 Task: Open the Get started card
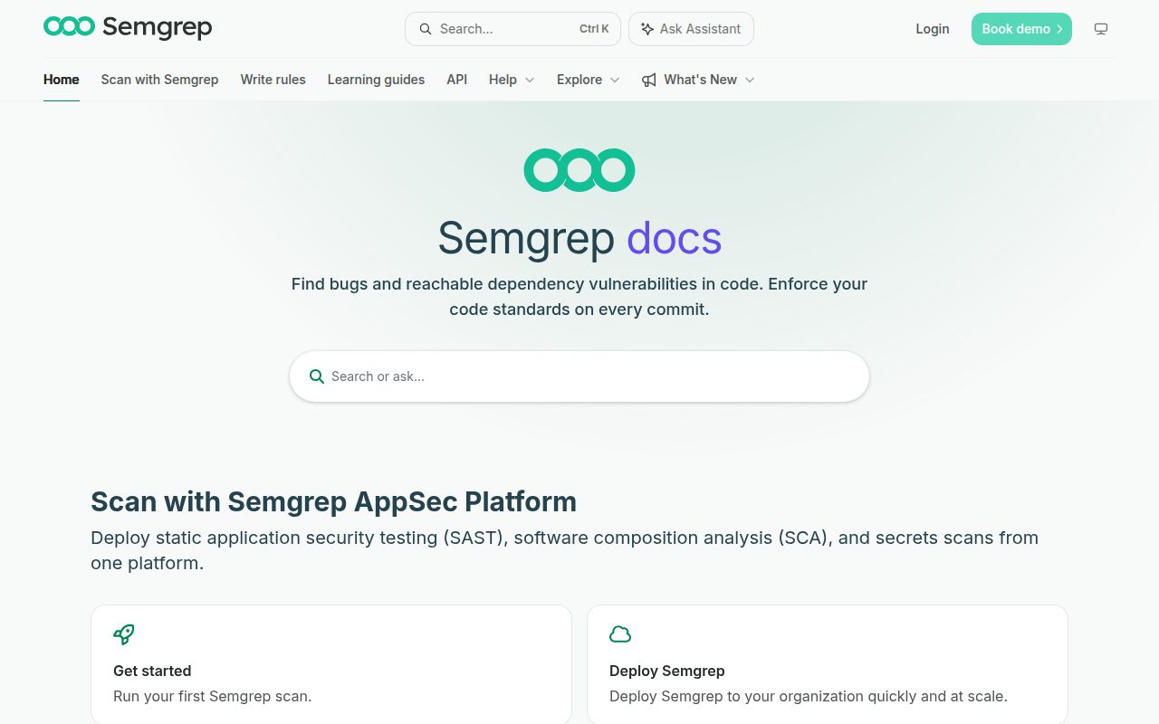coord(331,664)
